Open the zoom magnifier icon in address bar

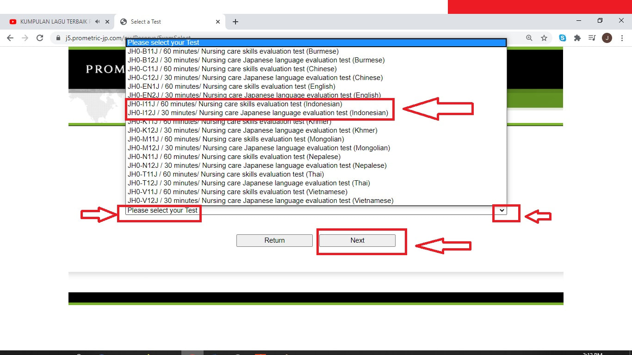529,38
